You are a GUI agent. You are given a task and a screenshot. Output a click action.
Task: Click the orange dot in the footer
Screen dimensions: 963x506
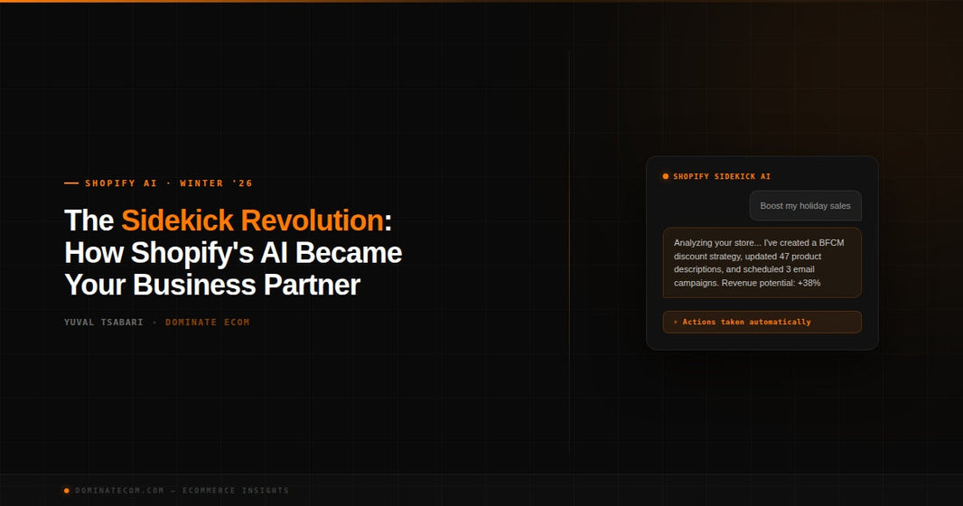click(x=66, y=490)
